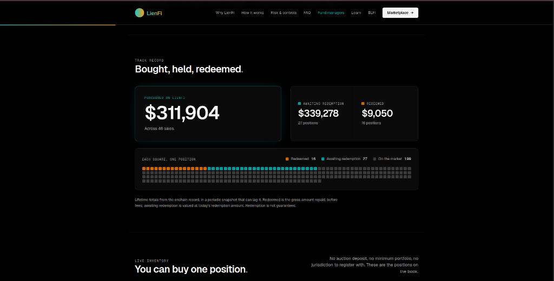
Task: Open the Fund managers nav link
Action: pyautogui.click(x=331, y=13)
